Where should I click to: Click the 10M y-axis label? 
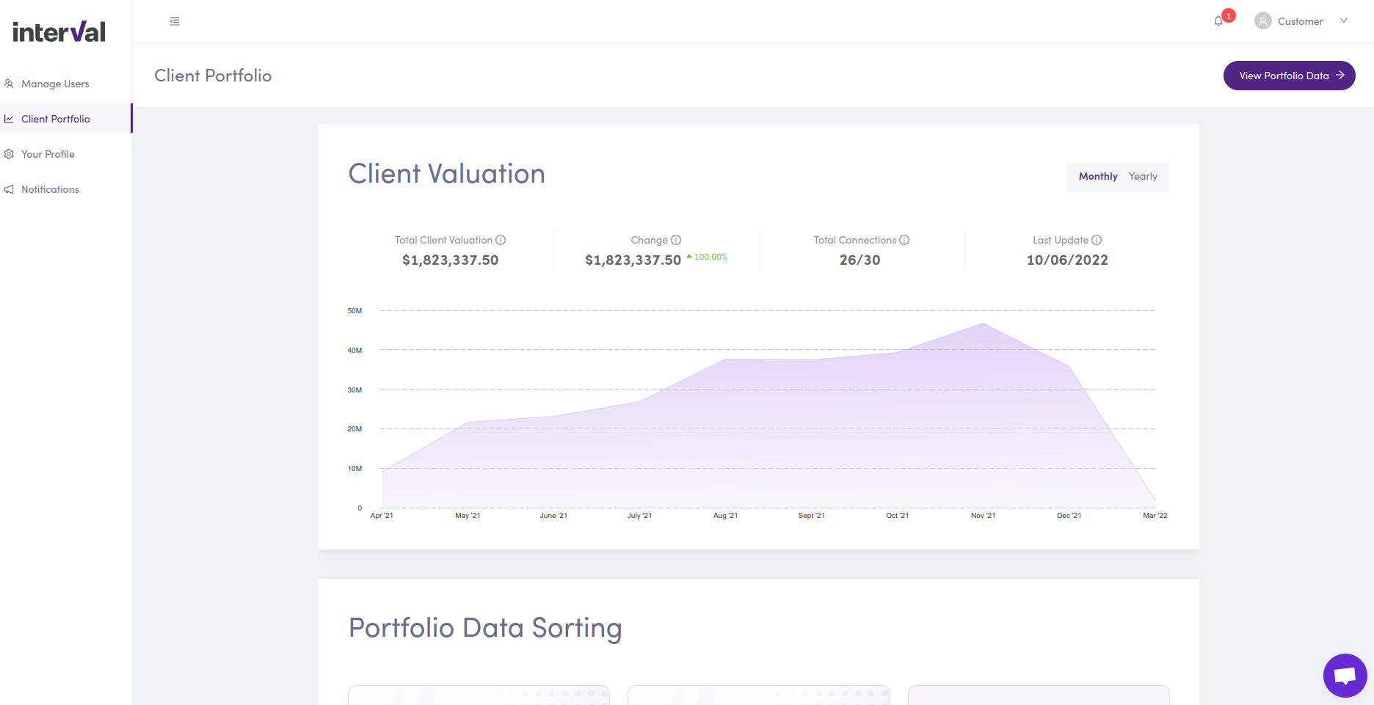click(x=355, y=469)
